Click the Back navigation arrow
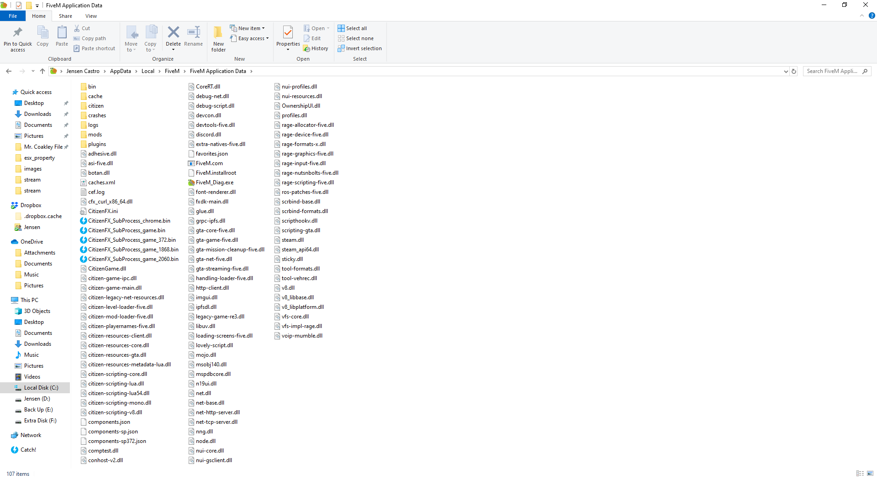The image size is (877, 479). 9,71
